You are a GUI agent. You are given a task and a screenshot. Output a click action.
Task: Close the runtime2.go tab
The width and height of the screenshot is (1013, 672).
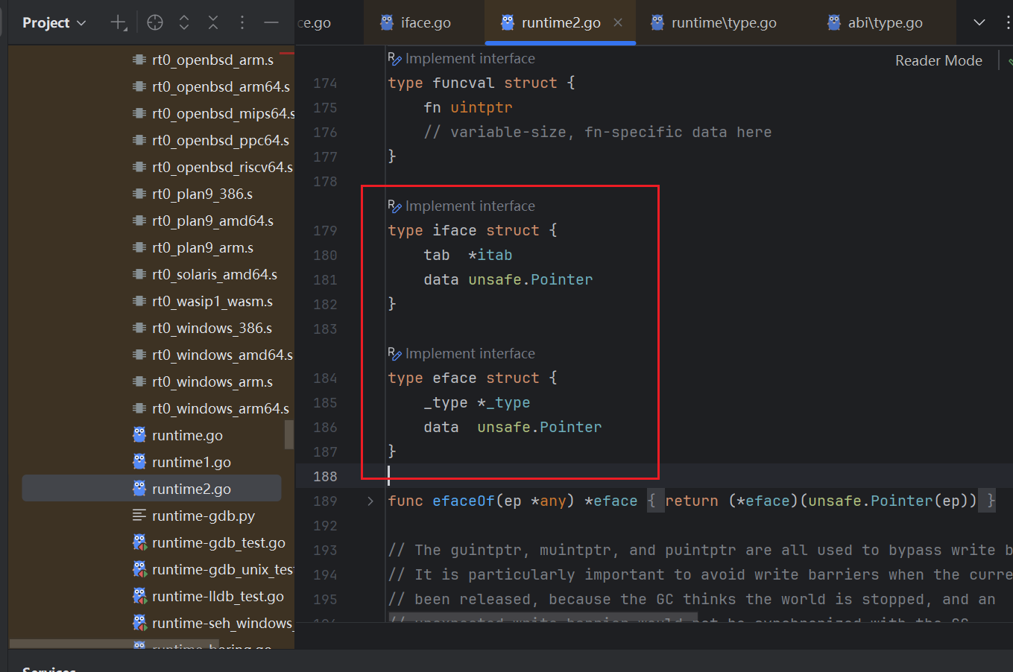click(618, 23)
